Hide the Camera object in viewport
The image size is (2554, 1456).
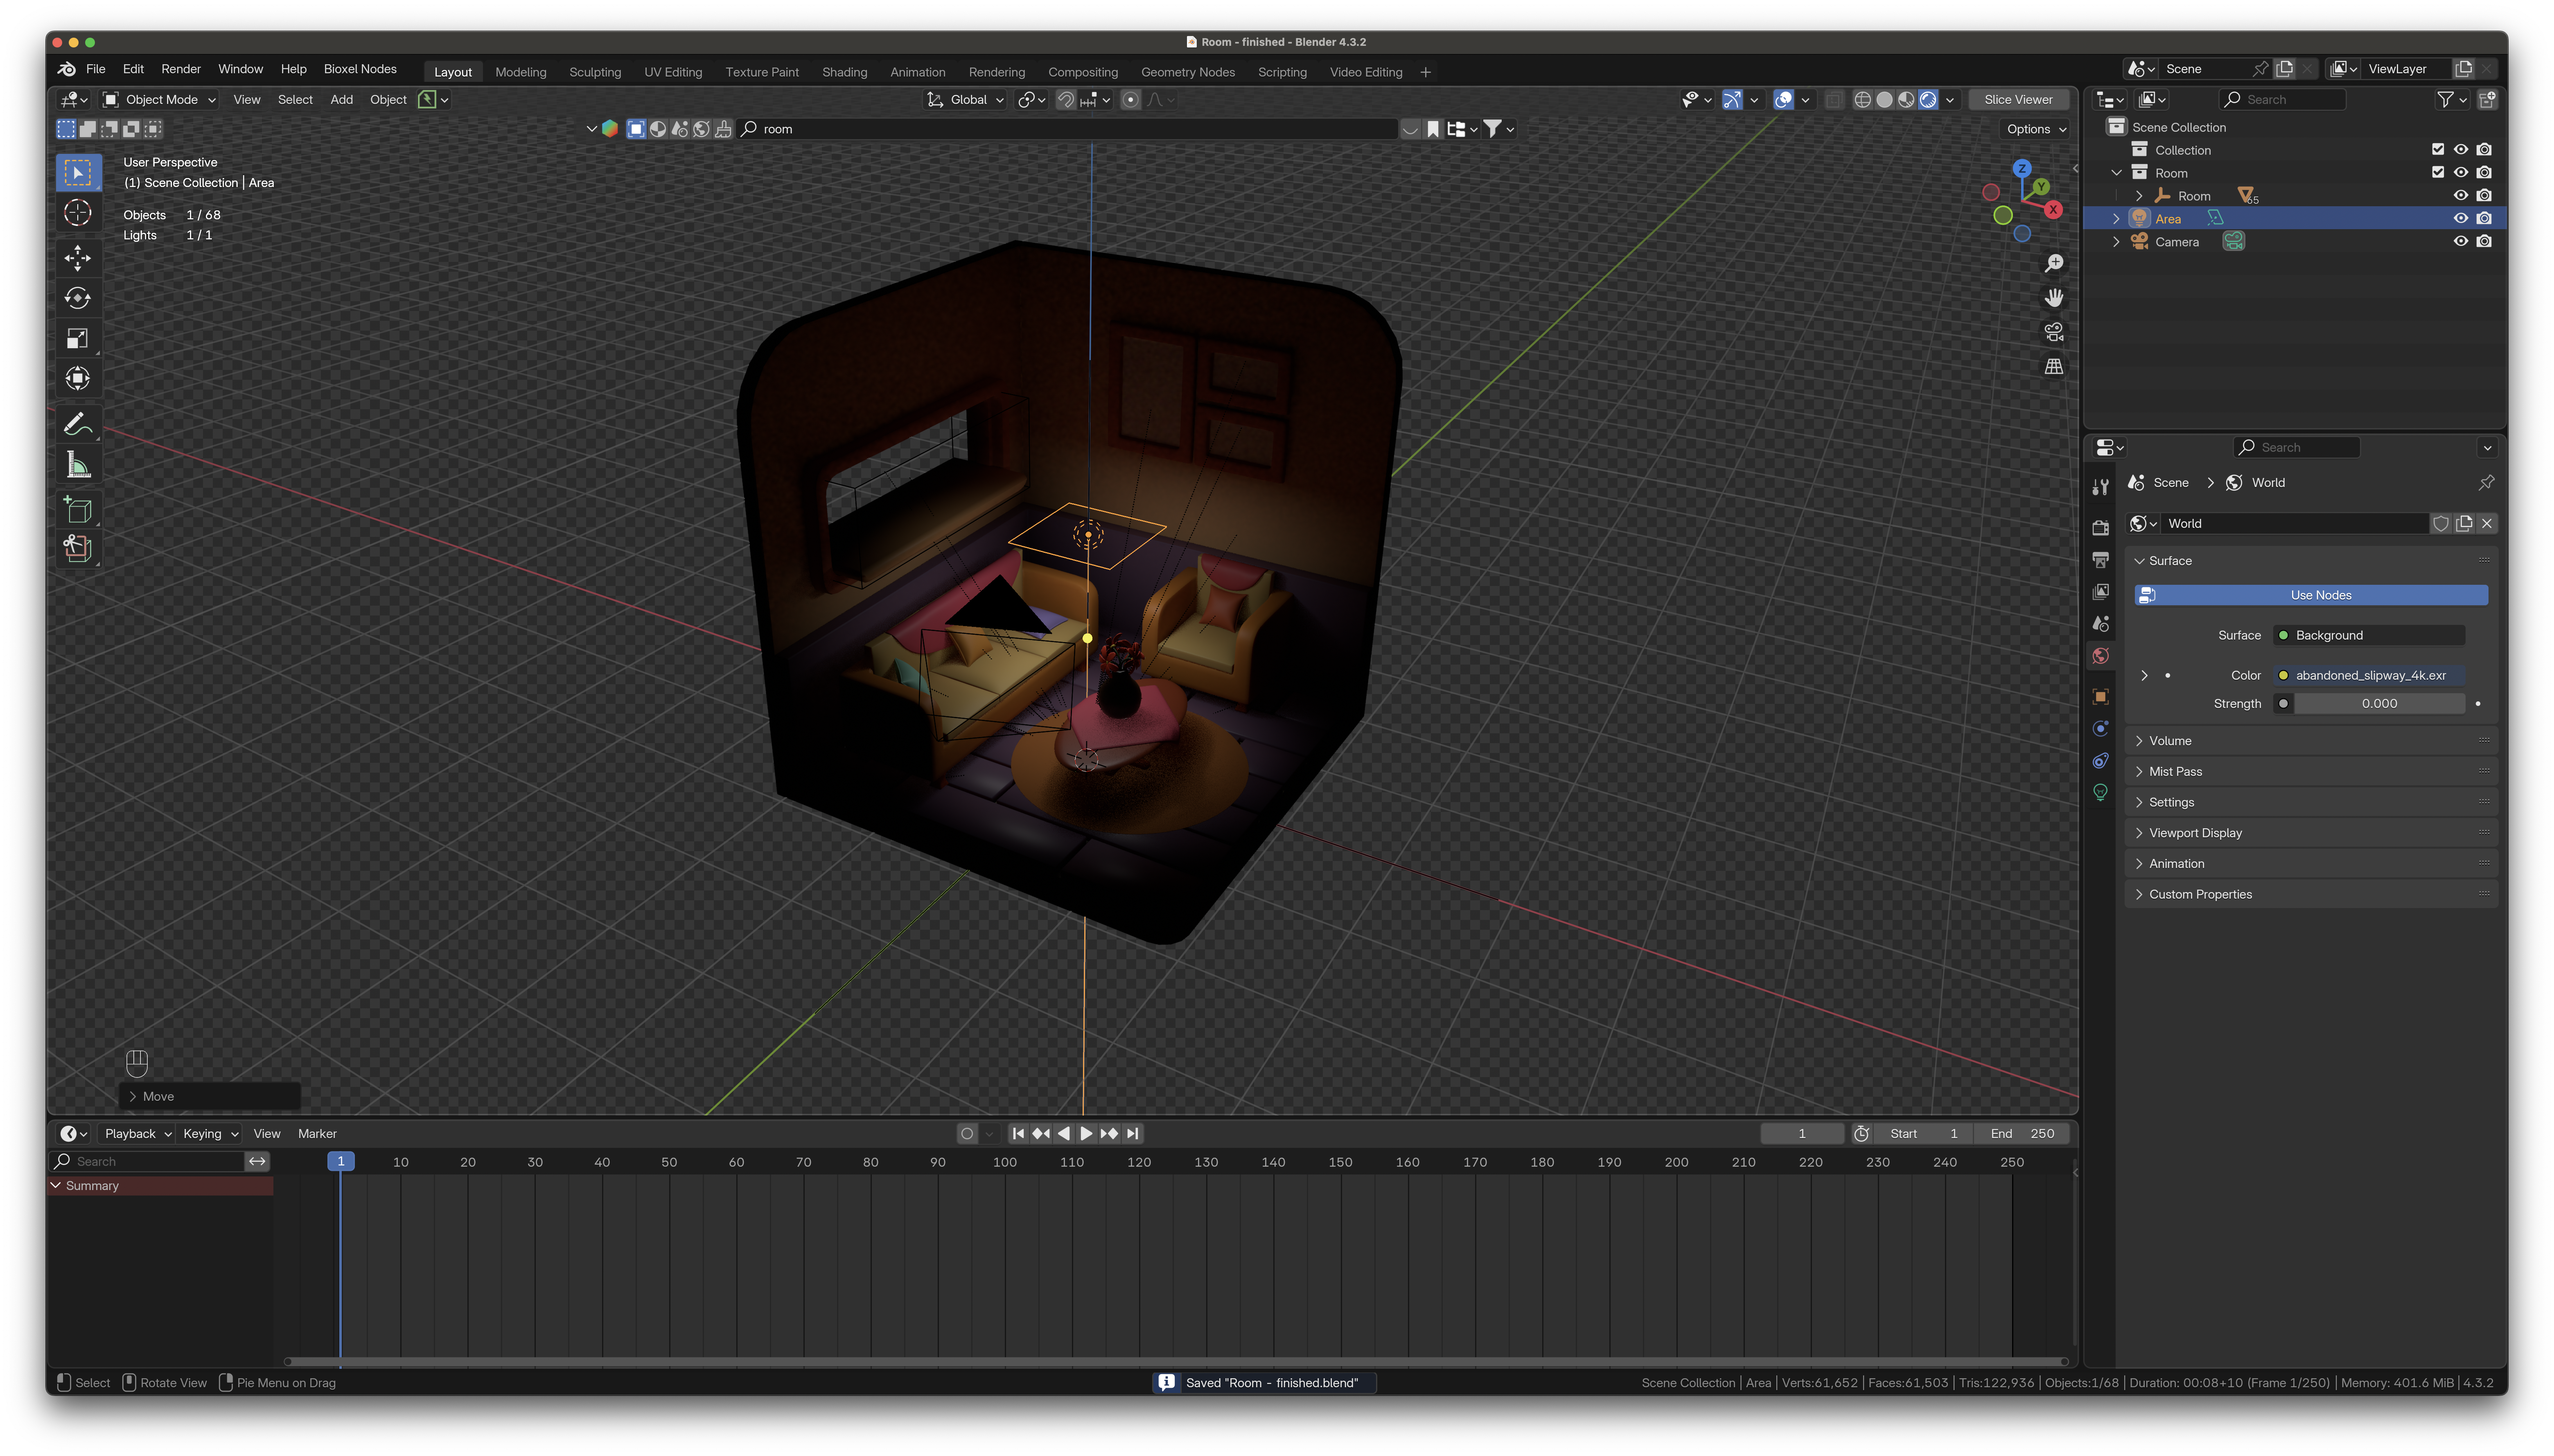pyautogui.click(x=2461, y=241)
